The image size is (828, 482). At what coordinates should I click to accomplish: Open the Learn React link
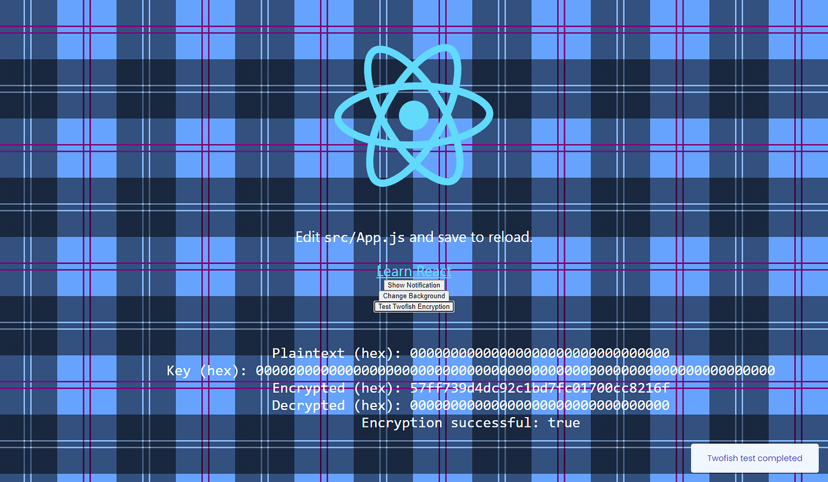pos(414,271)
